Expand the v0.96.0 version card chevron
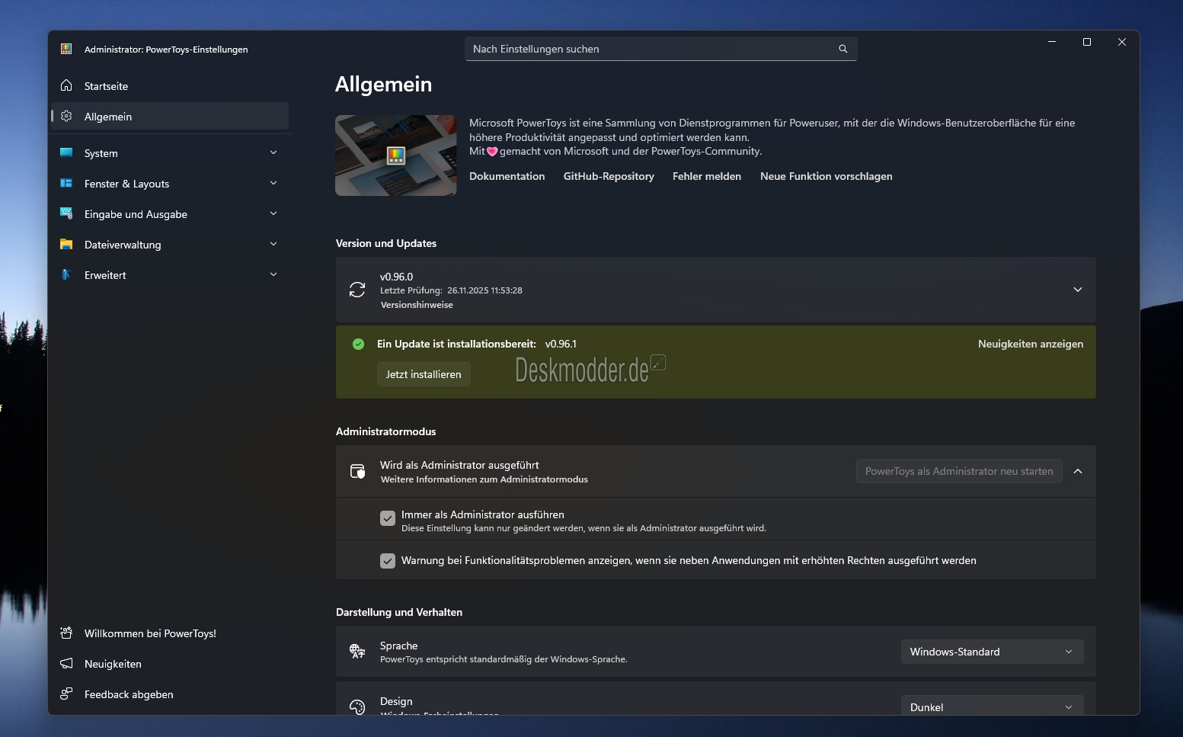The height and width of the screenshot is (737, 1183). tap(1077, 290)
